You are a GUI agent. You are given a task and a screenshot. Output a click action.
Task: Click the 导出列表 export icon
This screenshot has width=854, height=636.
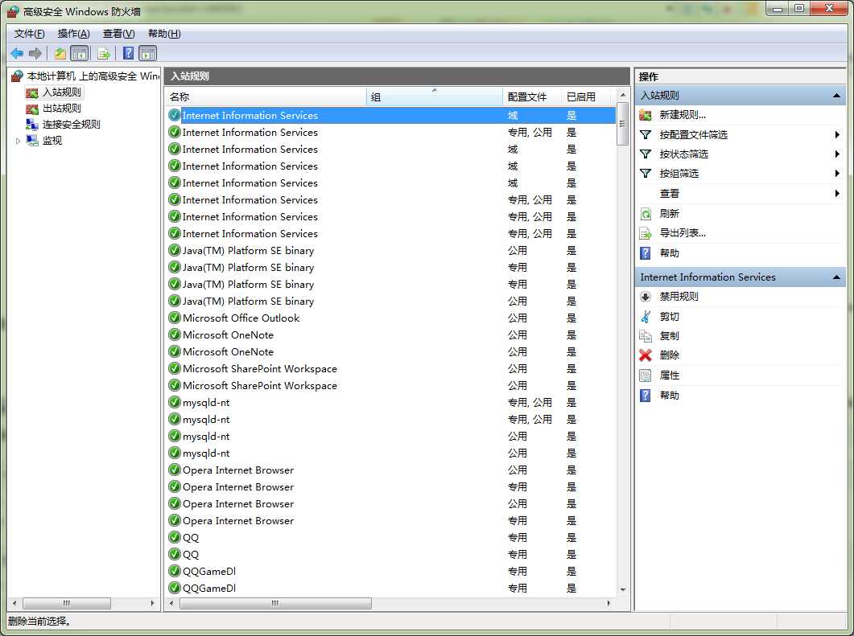point(646,233)
